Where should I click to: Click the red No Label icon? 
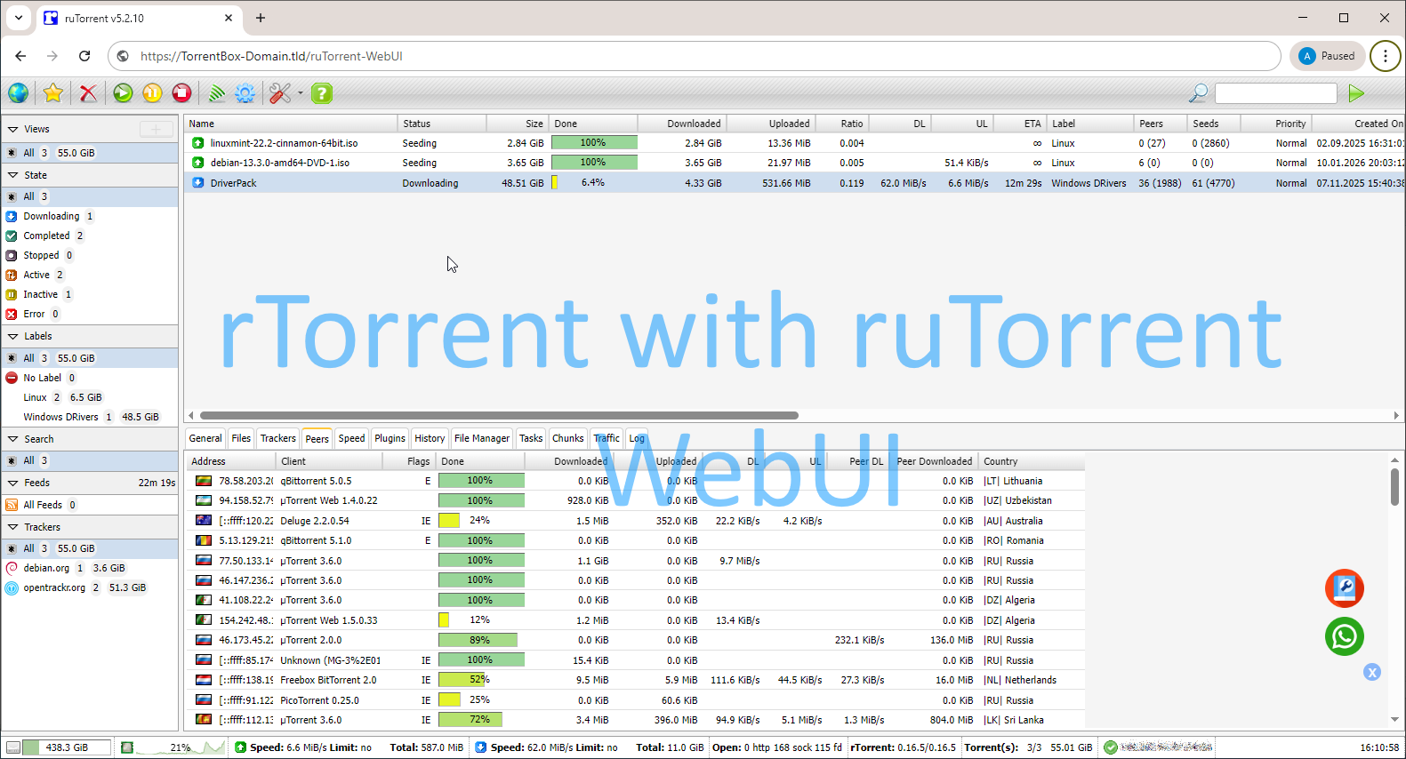tap(12, 378)
